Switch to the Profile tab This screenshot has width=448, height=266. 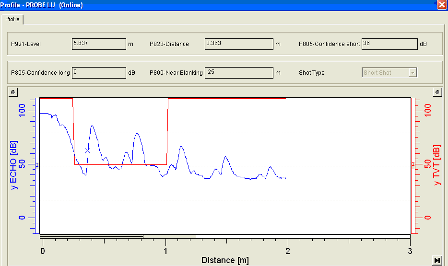(12, 19)
